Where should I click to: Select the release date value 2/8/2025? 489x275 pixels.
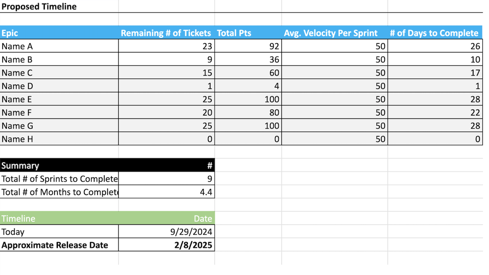167,245
